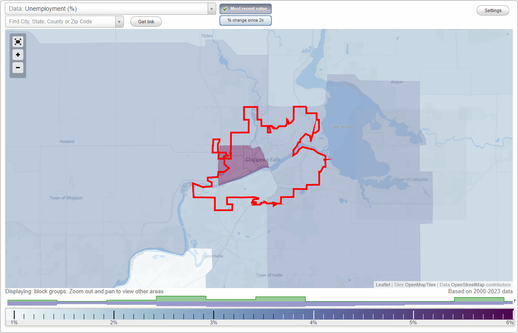Zoom out on the map
The width and height of the screenshot is (518, 333).
(x=18, y=68)
